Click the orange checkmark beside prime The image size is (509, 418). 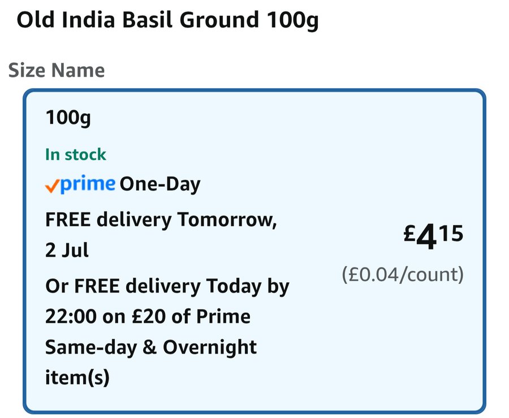click(52, 186)
